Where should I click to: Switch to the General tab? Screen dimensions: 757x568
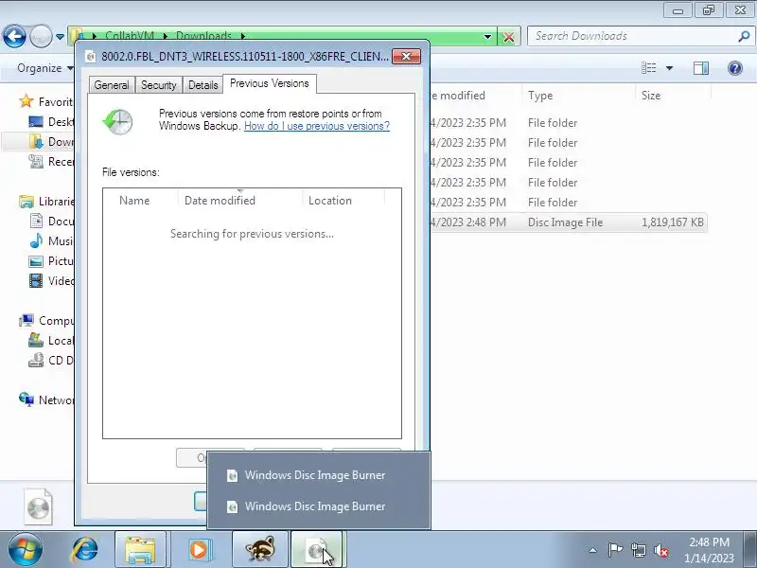[x=112, y=85]
